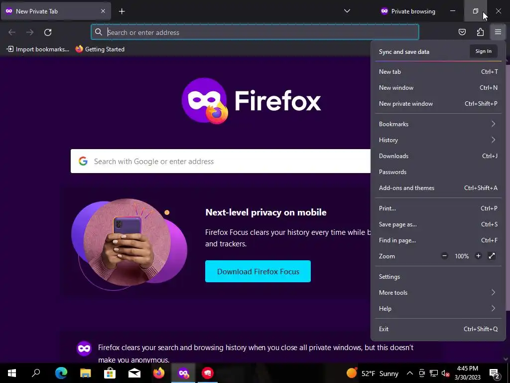The width and height of the screenshot is (510, 383).
Task: Choose Print... from the menu
Action: click(438, 208)
